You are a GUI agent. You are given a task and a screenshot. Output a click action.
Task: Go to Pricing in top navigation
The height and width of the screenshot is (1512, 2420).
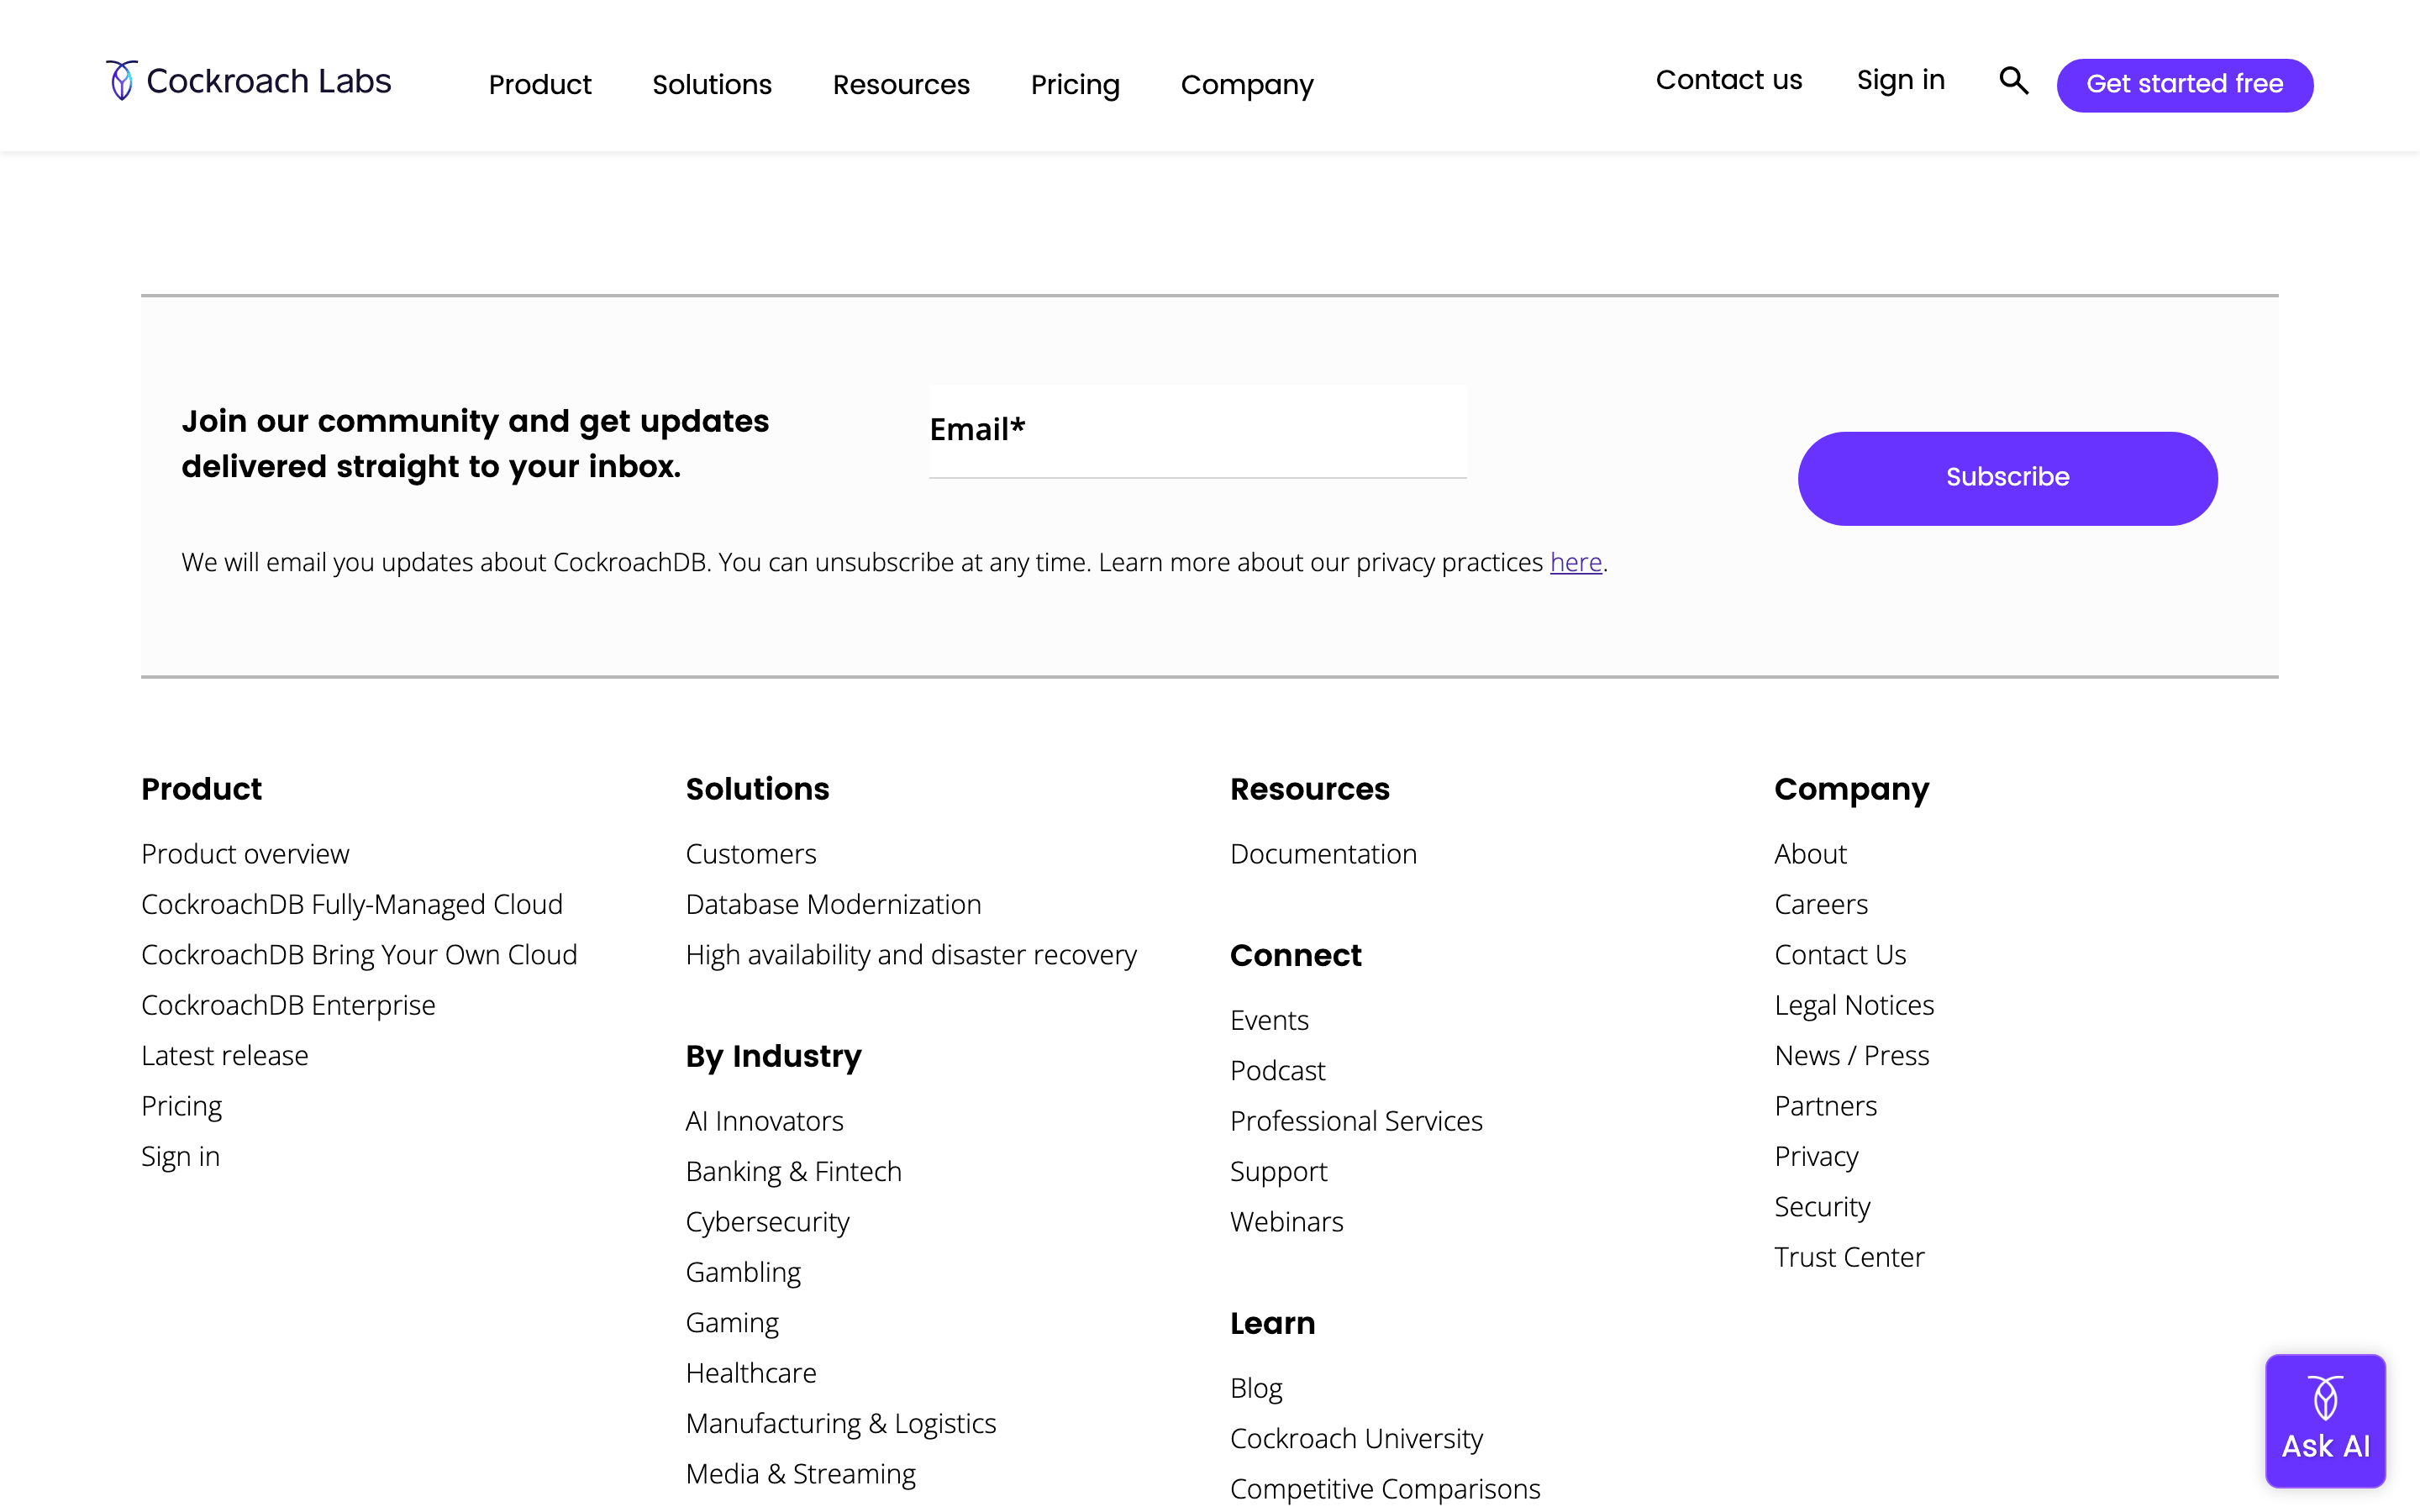point(1075,85)
